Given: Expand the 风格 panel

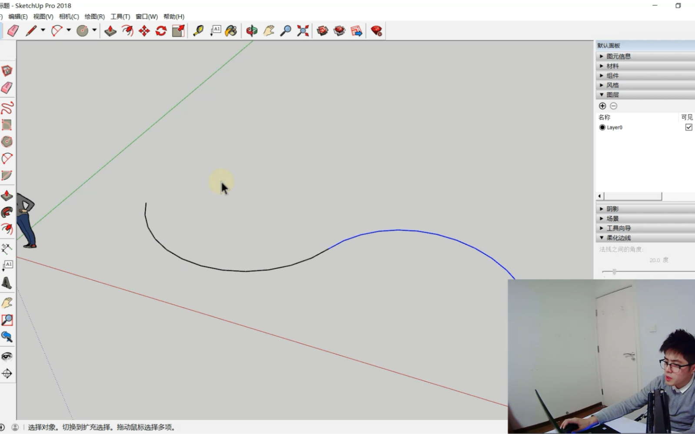Looking at the screenshot, I should click(645, 85).
